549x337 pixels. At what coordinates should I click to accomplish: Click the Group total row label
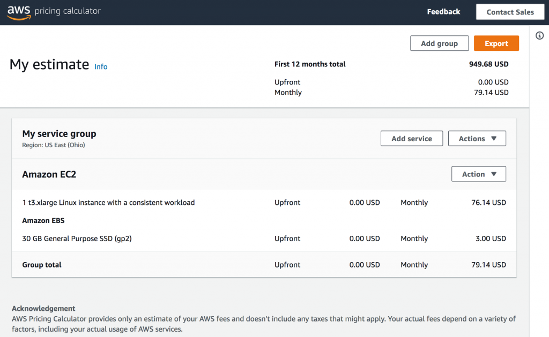[x=42, y=265]
